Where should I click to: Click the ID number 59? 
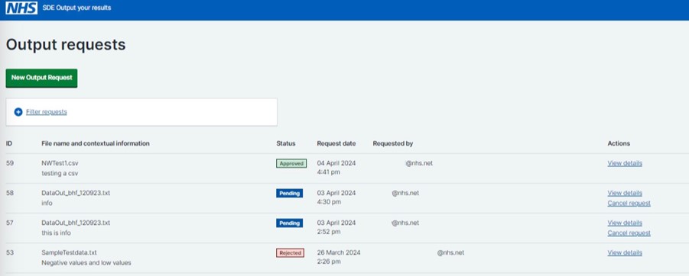click(x=10, y=163)
